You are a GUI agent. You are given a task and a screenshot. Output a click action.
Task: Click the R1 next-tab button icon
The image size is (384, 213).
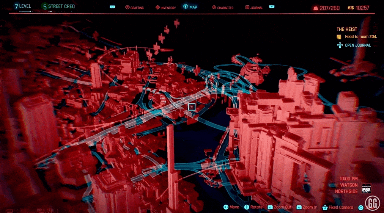coord(272,7)
